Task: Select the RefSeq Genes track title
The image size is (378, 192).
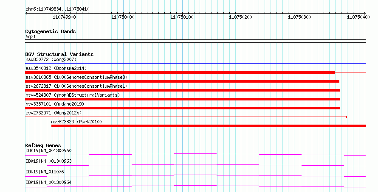Action: click(43, 145)
